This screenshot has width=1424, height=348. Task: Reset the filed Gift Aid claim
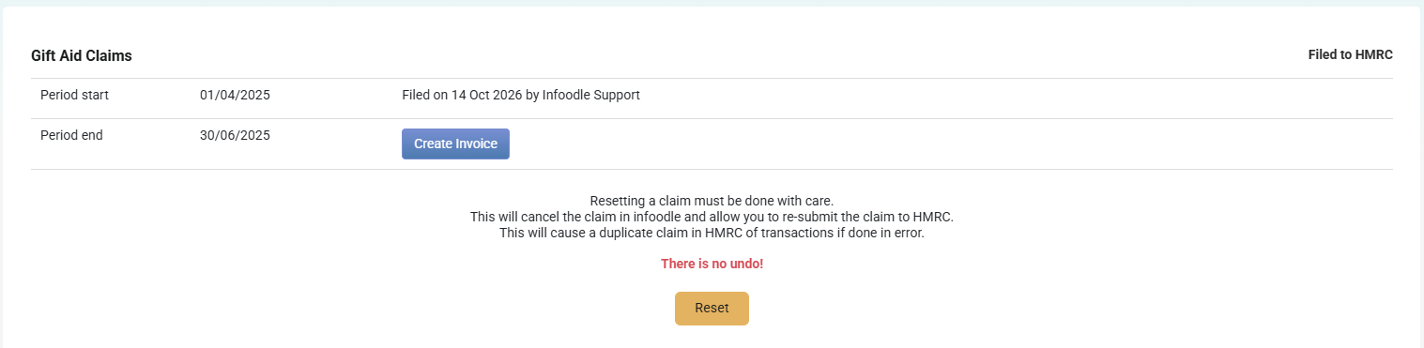tap(712, 309)
